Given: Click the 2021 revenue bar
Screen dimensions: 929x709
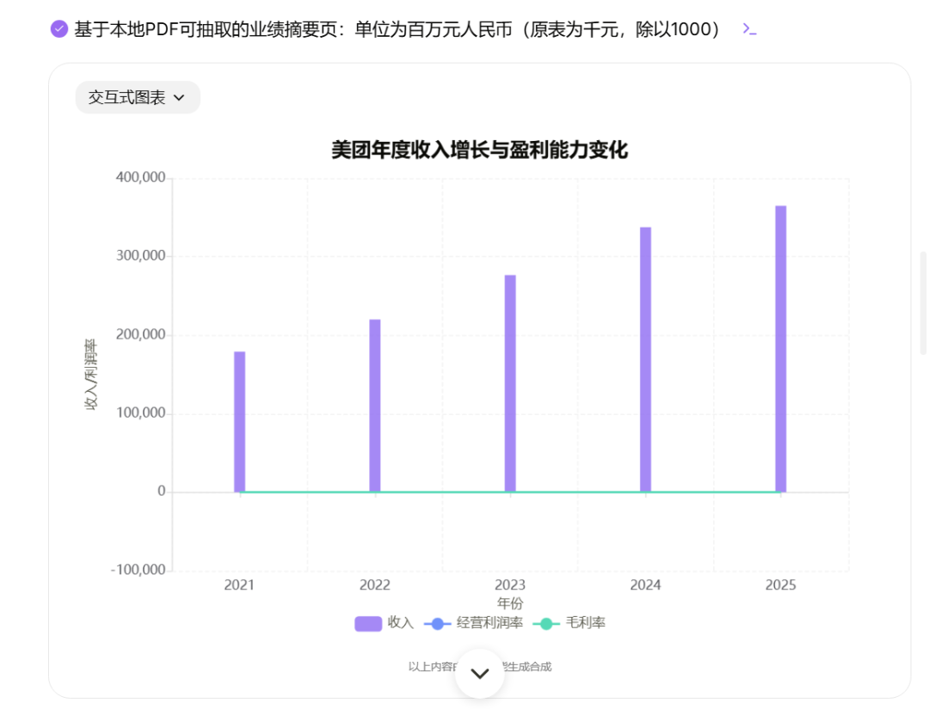Looking at the screenshot, I should pos(239,421).
